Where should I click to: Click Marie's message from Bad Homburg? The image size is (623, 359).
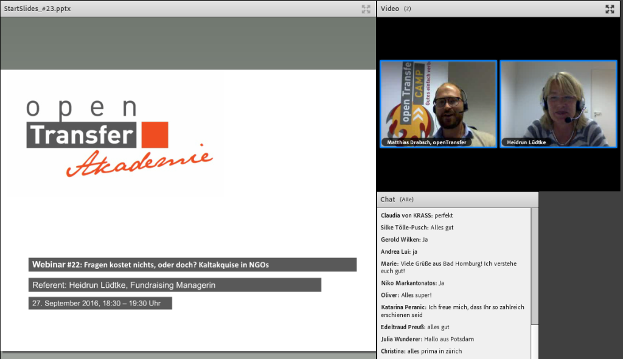pyautogui.click(x=448, y=267)
